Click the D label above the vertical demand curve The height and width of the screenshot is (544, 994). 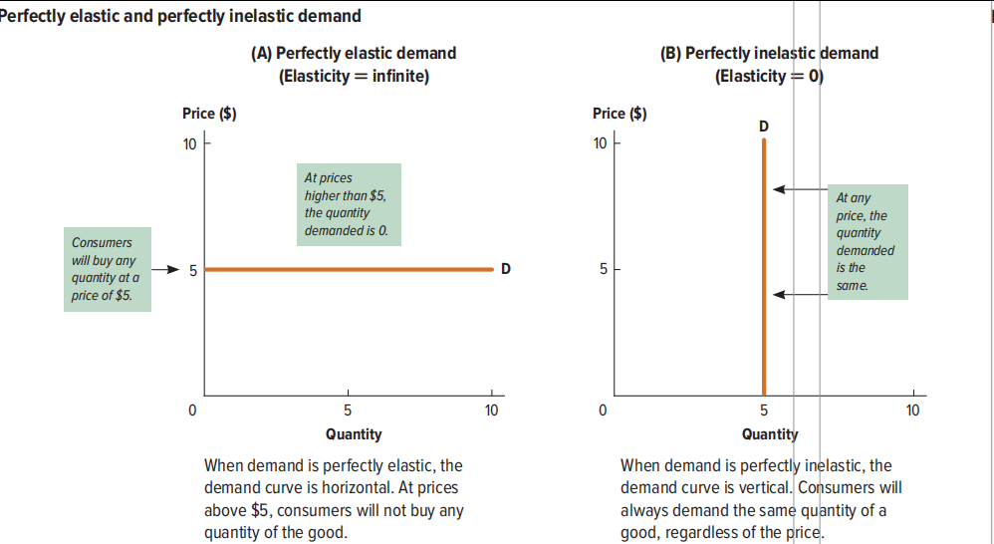[x=764, y=126]
